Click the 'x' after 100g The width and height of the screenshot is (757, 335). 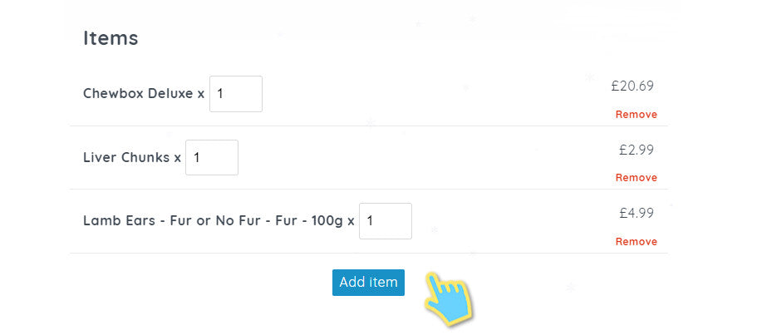click(x=351, y=221)
